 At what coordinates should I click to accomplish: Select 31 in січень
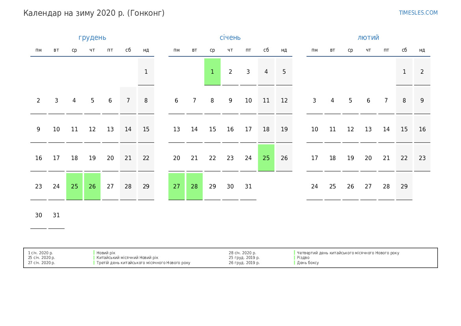248,186
